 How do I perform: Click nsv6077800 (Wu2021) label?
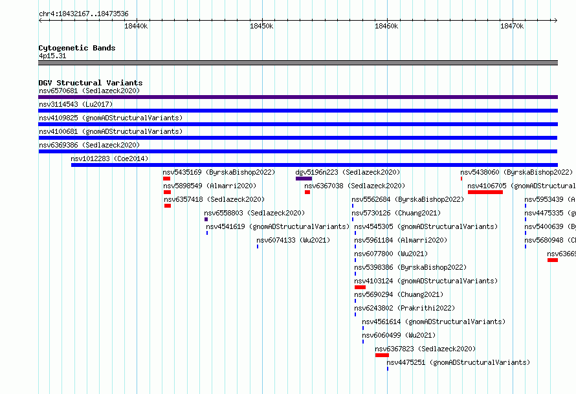pyautogui.click(x=391, y=254)
